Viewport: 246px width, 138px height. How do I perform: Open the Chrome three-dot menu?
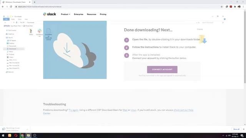(x=243, y=7)
